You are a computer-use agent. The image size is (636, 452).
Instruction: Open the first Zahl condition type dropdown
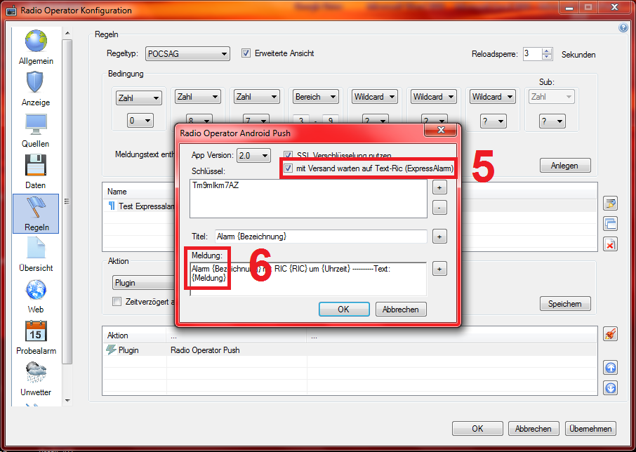(139, 98)
